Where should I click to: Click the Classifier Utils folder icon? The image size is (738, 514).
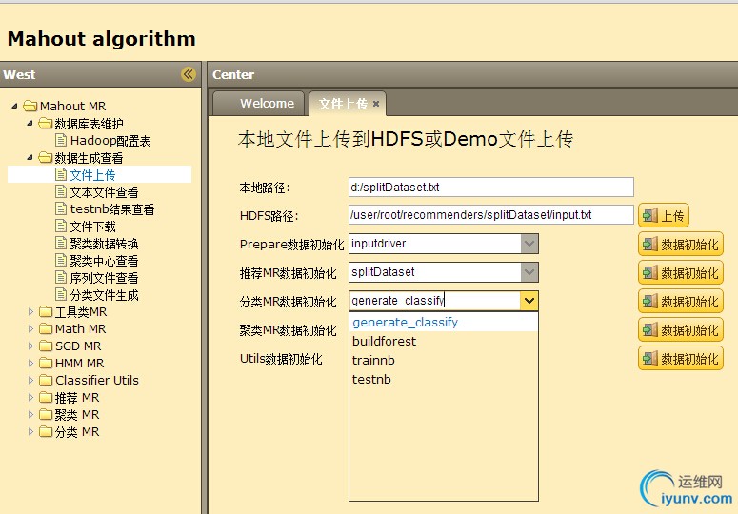click(x=46, y=380)
